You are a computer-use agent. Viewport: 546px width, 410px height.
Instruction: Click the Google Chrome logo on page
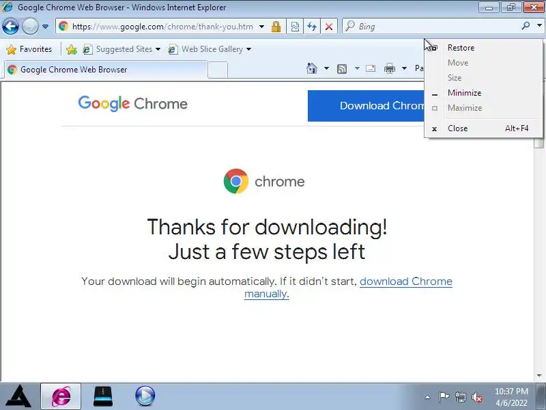pyautogui.click(x=132, y=104)
